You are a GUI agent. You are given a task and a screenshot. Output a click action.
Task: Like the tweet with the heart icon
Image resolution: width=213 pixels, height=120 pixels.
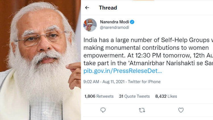(181, 110)
